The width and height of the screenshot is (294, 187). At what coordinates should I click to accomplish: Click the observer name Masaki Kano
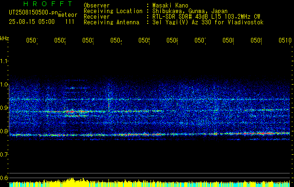(170, 6)
